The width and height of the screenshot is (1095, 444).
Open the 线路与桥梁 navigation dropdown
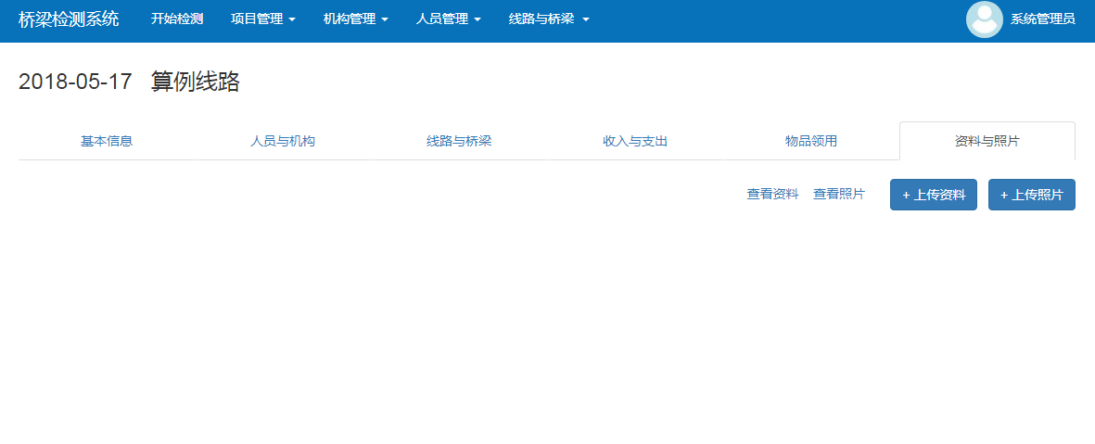pos(548,19)
